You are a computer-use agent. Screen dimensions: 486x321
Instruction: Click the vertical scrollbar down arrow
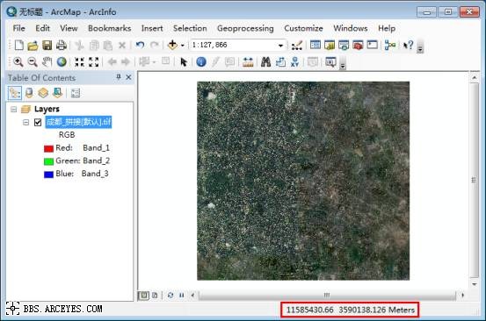click(475, 284)
